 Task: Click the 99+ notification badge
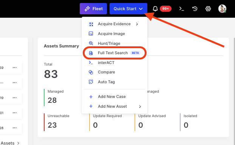click(x=165, y=9)
